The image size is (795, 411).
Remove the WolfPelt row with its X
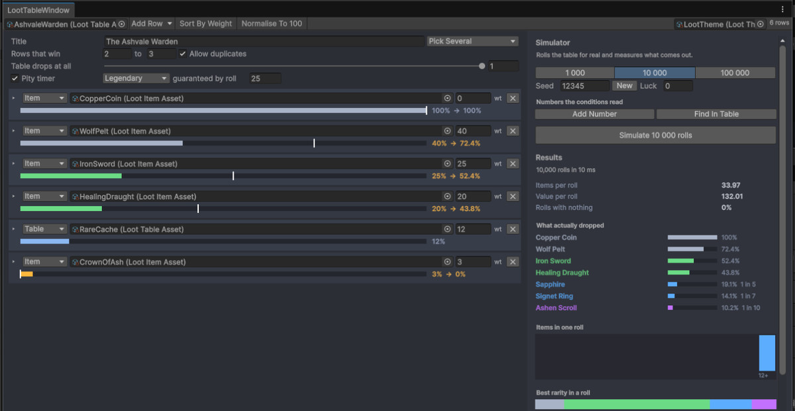click(x=513, y=131)
